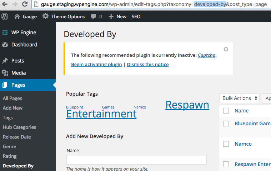Open the SEO admin bar menu
This screenshot has width=271, height=171.
(136, 16)
